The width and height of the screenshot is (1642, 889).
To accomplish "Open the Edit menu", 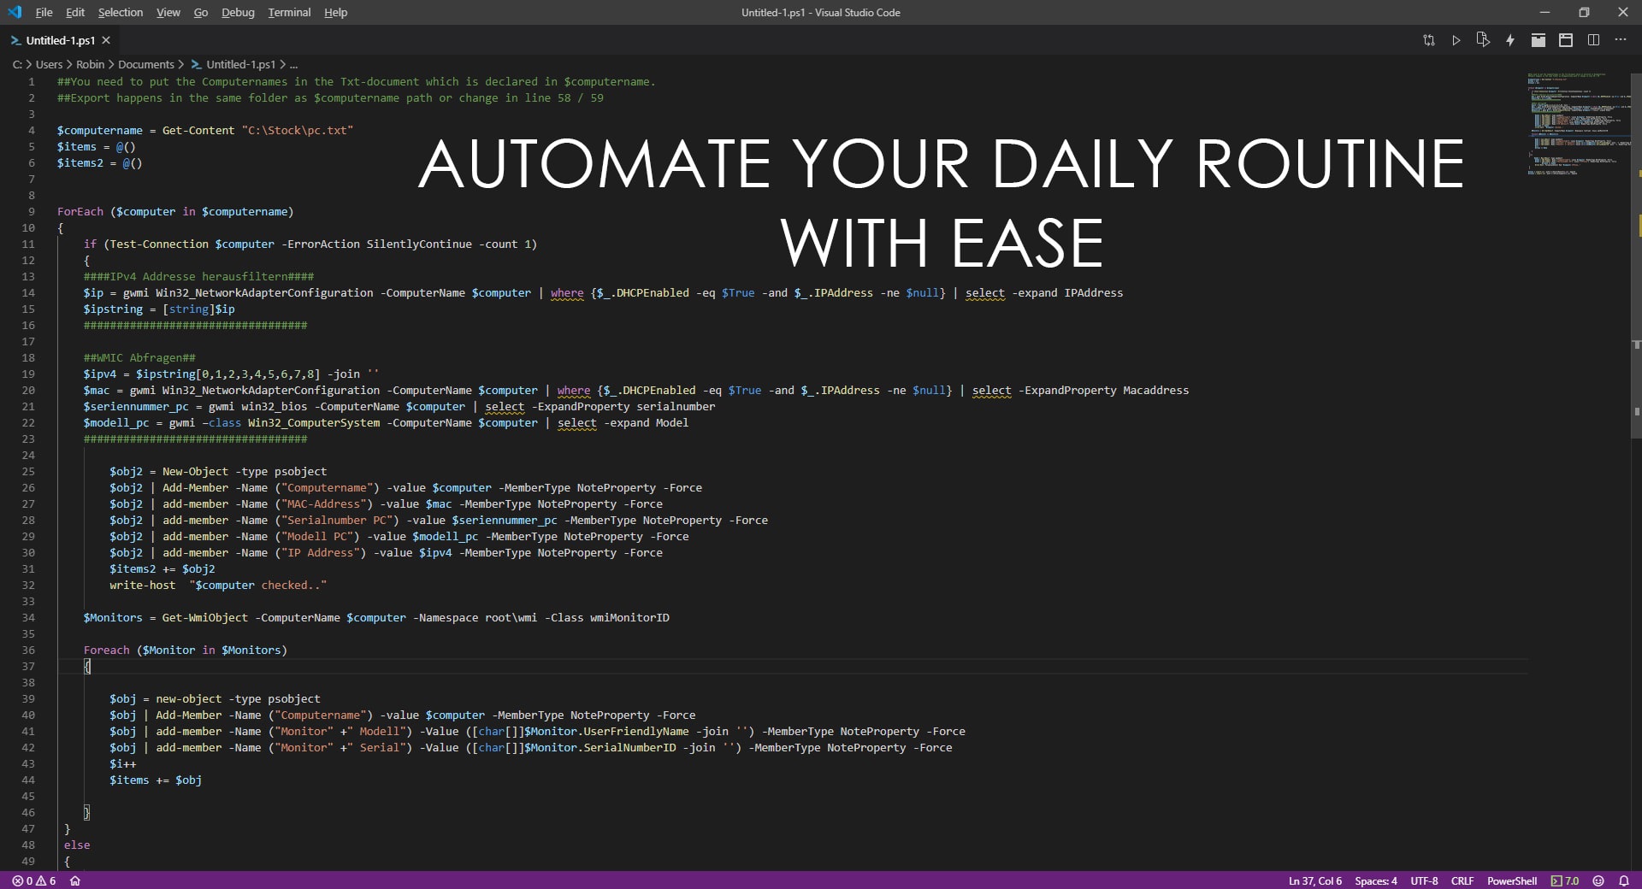I will pos(75,12).
